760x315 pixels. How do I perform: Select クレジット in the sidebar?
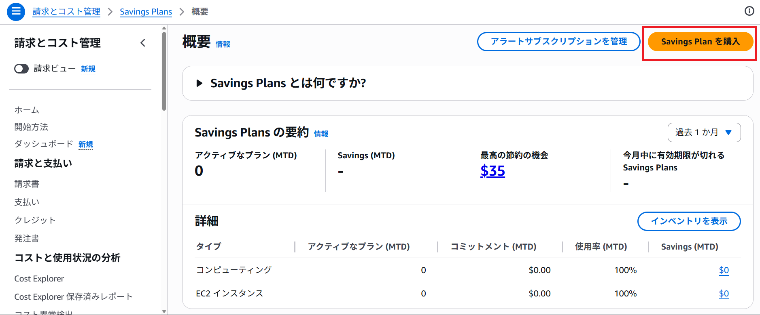pyautogui.click(x=35, y=220)
